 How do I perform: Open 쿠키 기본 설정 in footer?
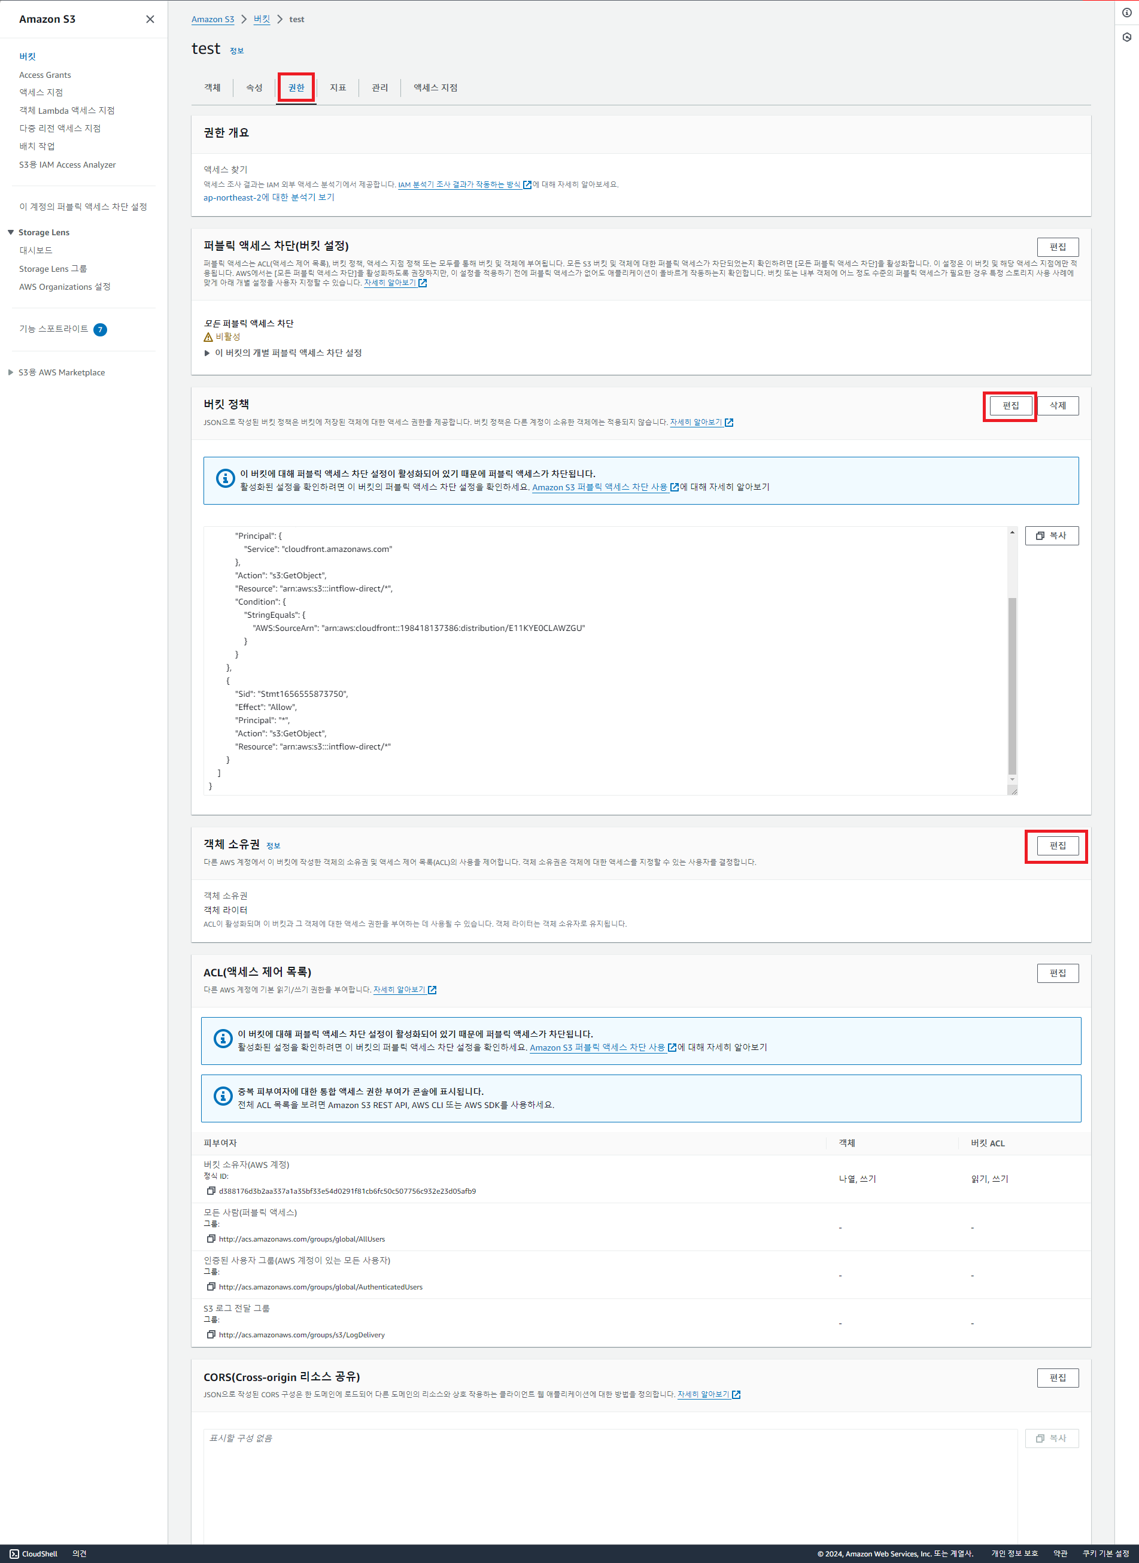coord(1106,1553)
